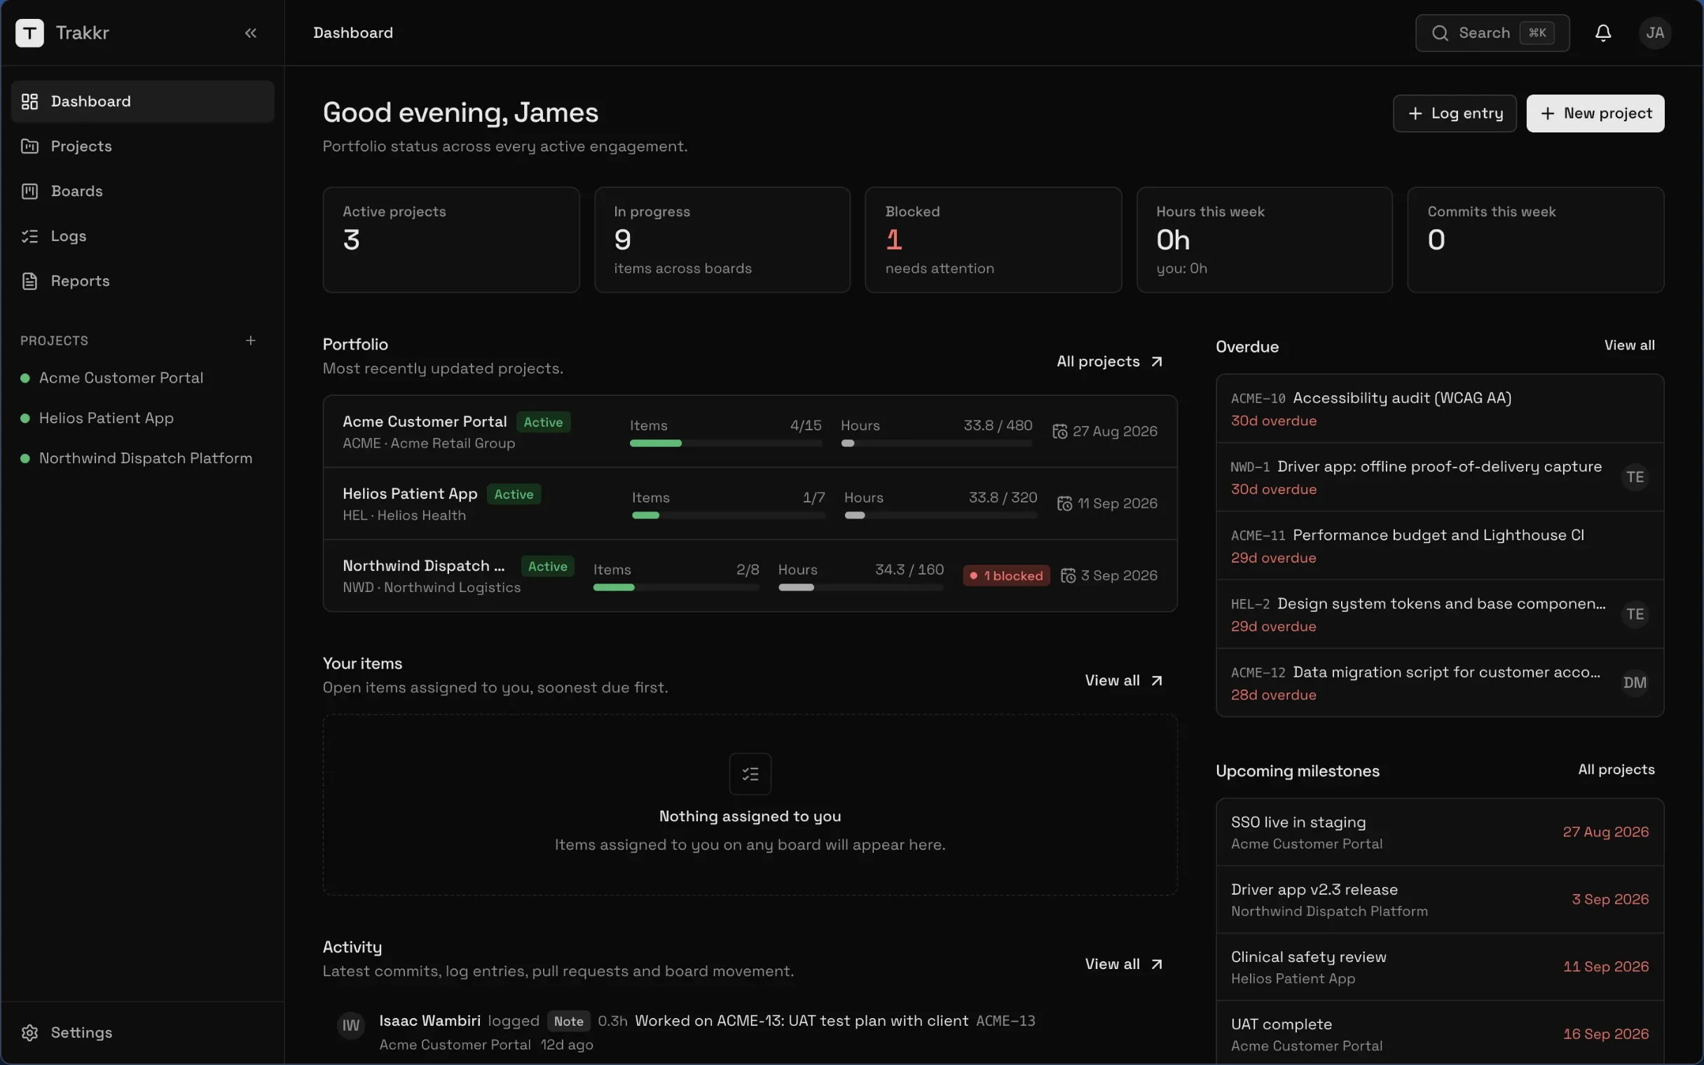Click the Settings gear icon
The width and height of the screenshot is (1704, 1065).
29,1033
